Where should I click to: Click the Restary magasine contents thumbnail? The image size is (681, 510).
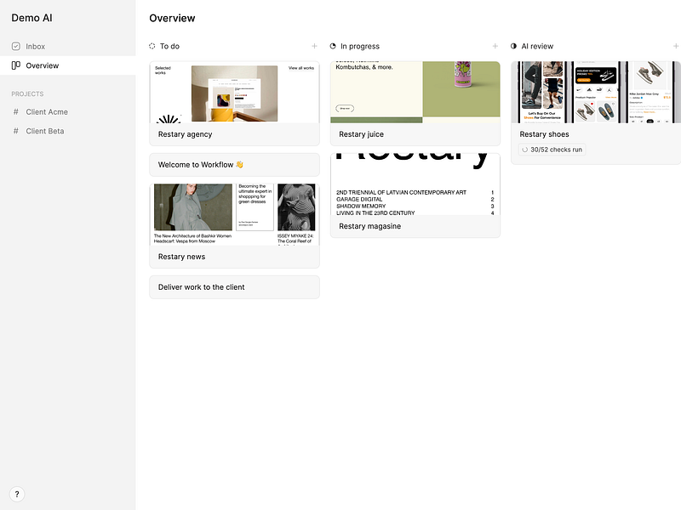tap(415, 184)
